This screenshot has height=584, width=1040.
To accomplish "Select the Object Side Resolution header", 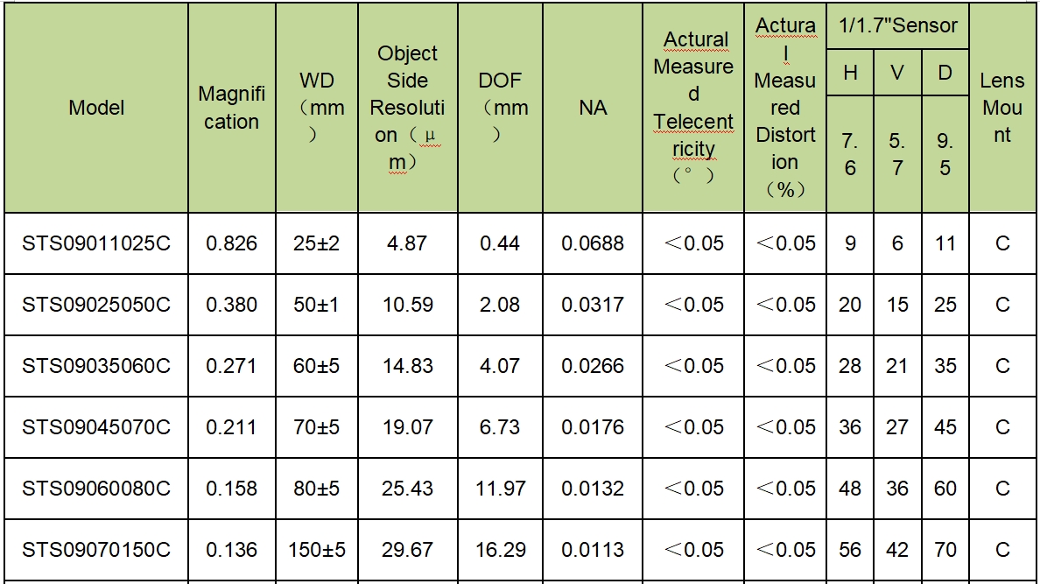I will 407,108.
